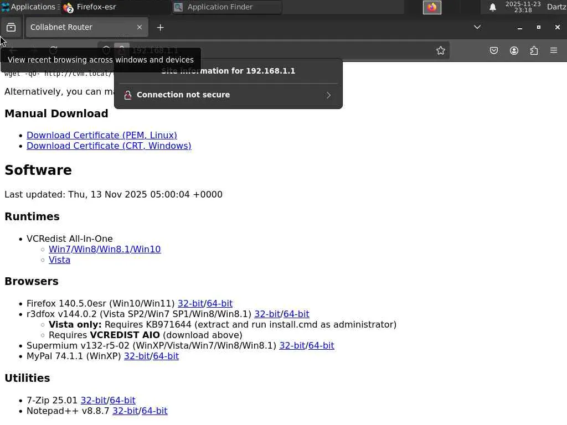Download Supermium v132-r5-02 32-bit
The width and height of the screenshot is (567, 425).
pos(292,345)
